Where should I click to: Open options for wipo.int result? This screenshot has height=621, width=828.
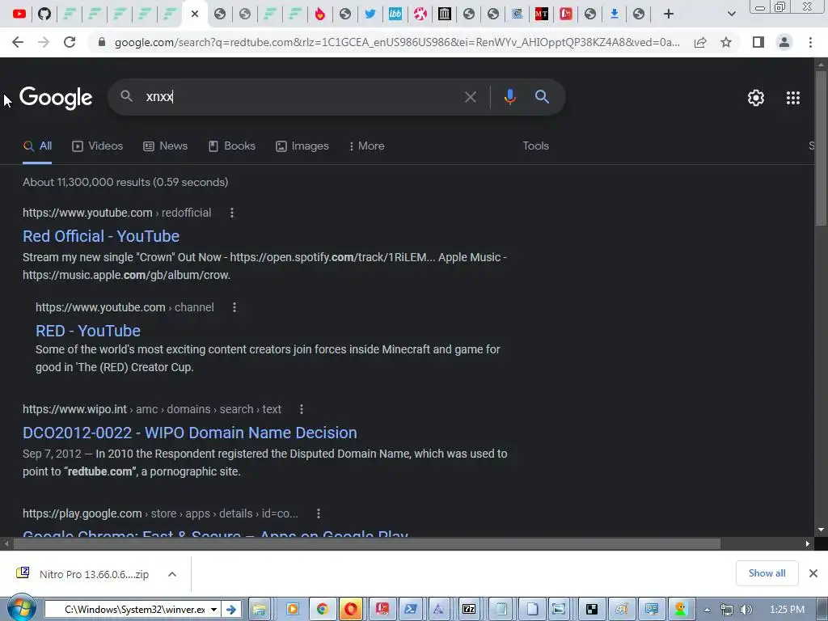[302, 409]
